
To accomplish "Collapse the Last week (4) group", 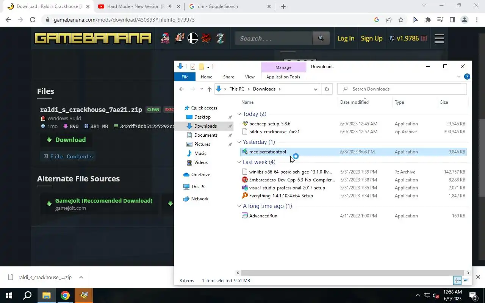I will (239, 162).
